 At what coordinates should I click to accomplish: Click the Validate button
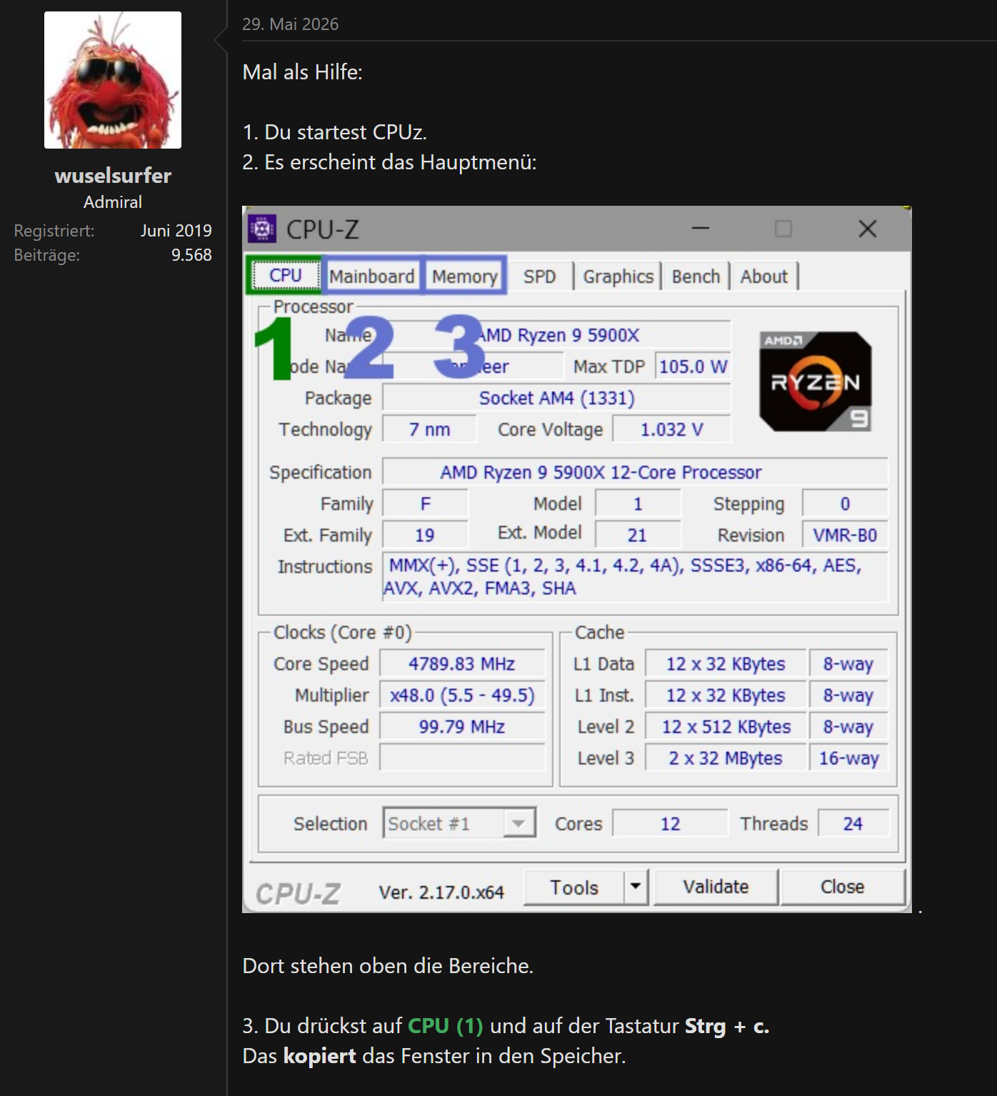716,887
